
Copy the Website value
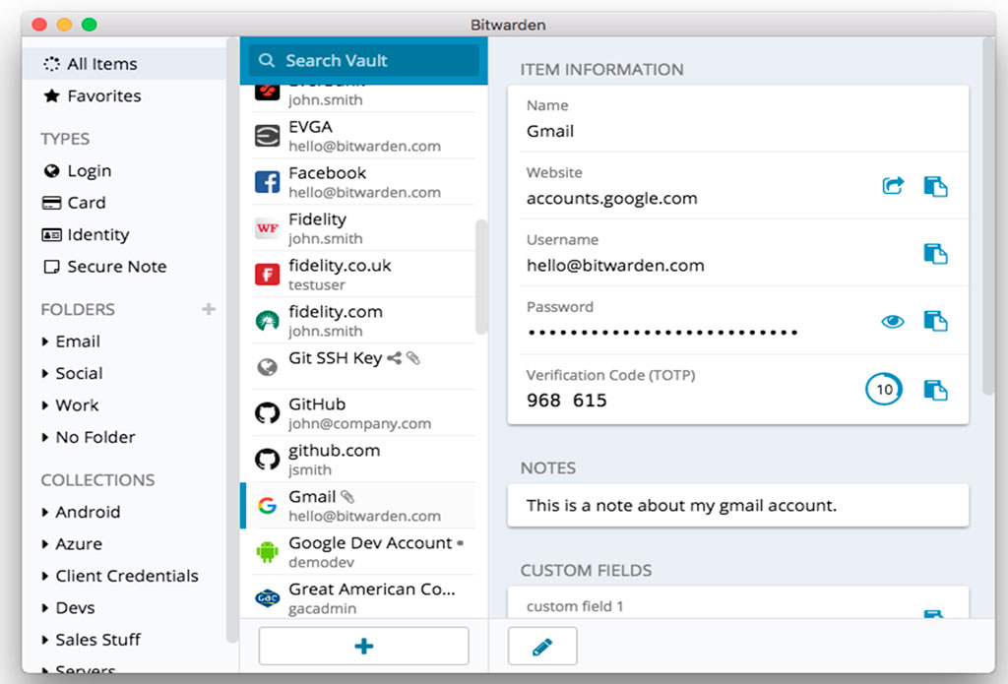tap(935, 186)
